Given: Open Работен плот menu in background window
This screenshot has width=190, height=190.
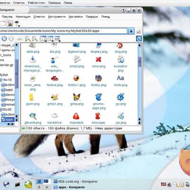Looking at the screenshot, I should pos(37,3).
